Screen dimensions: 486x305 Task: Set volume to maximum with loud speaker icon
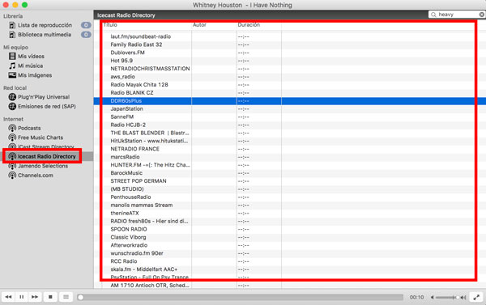pyautogui.click(x=463, y=297)
